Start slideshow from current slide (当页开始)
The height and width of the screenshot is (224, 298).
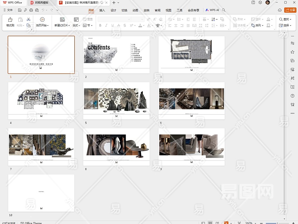click(42, 19)
